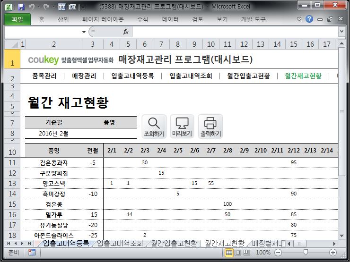Go to next sheet with navigation arrow

[x=22, y=243]
